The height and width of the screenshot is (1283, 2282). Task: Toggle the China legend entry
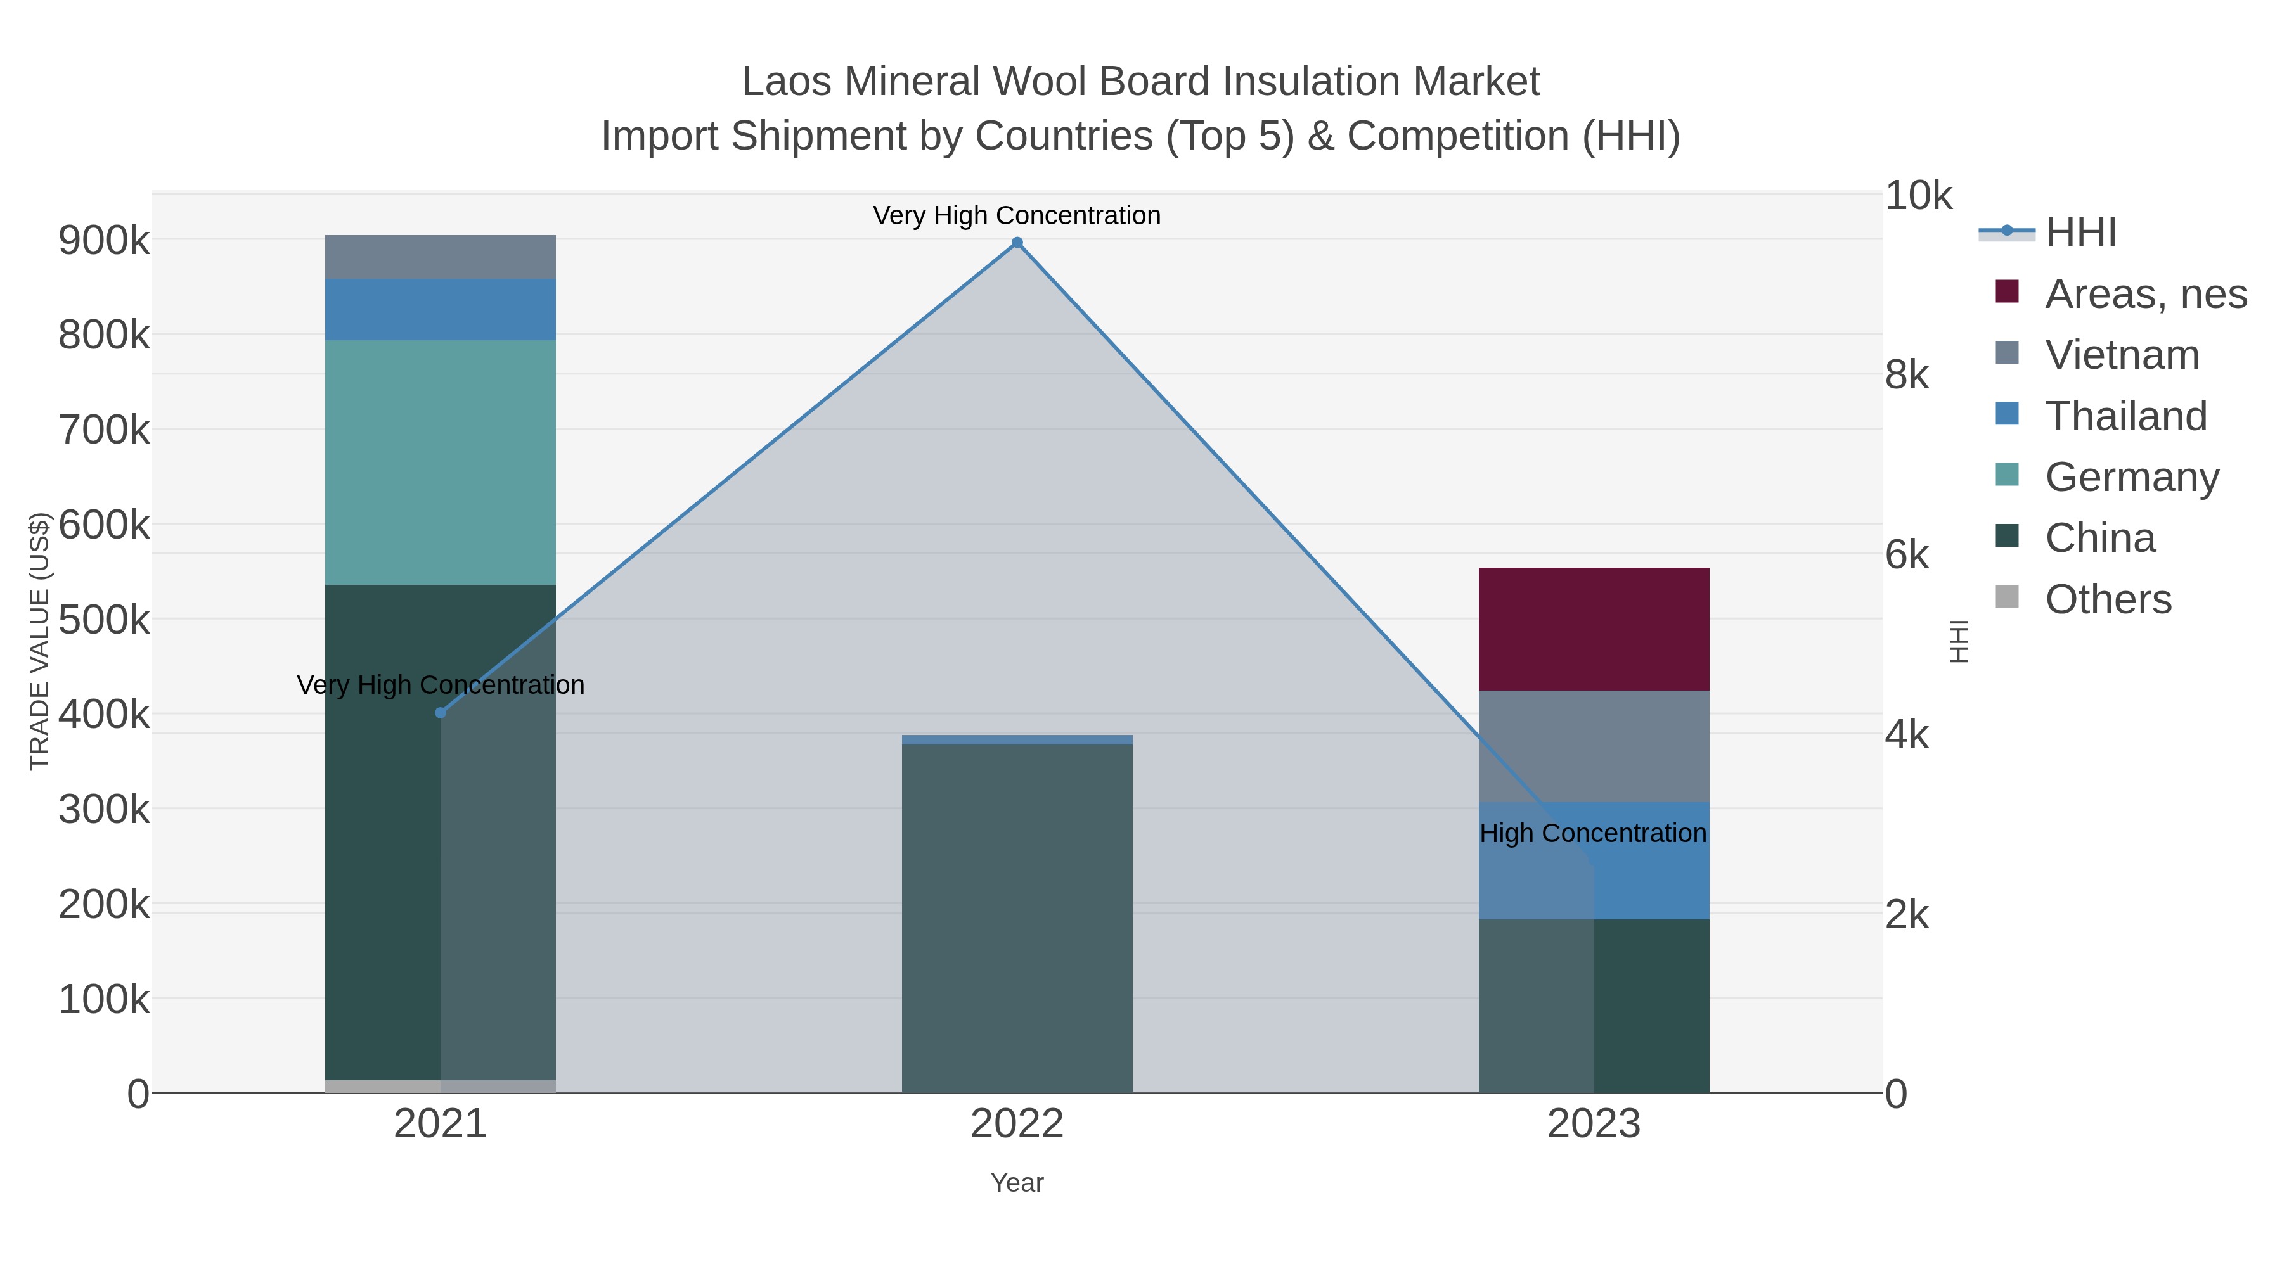coord(2075,537)
